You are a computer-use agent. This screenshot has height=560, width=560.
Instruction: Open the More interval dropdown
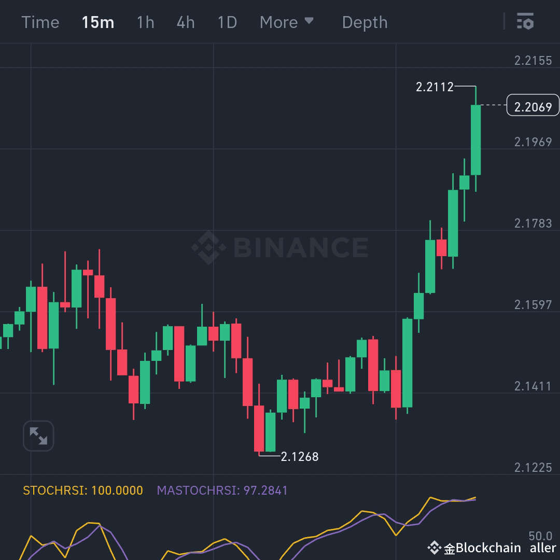[280, 22]
